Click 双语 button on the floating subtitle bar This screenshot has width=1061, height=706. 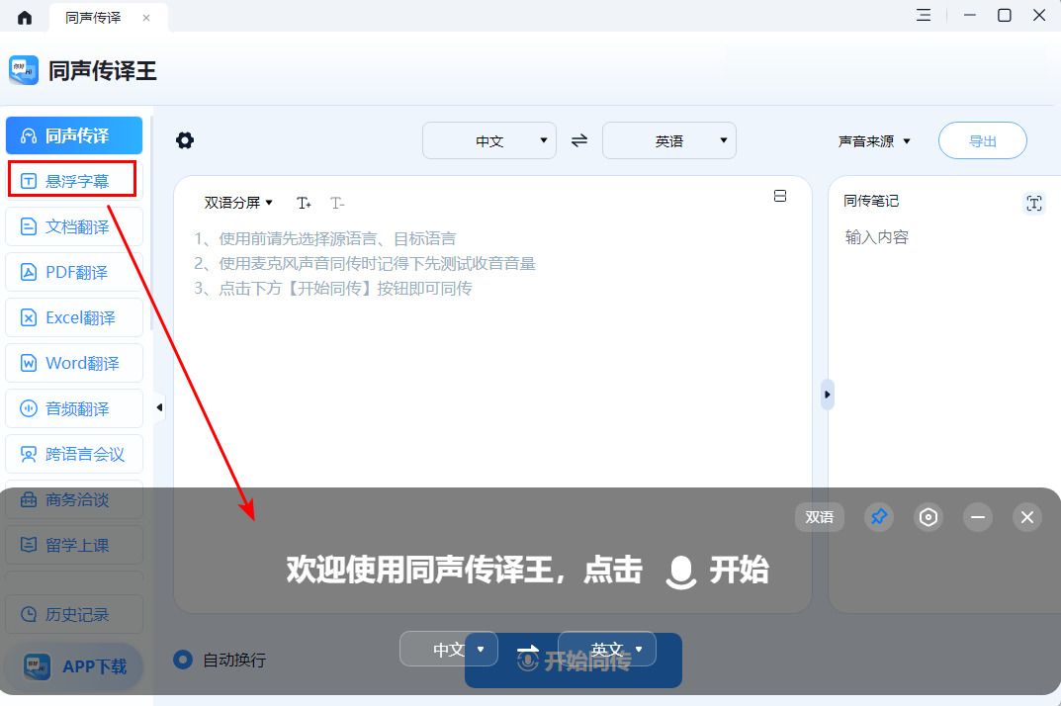click(x=819, y=517)
